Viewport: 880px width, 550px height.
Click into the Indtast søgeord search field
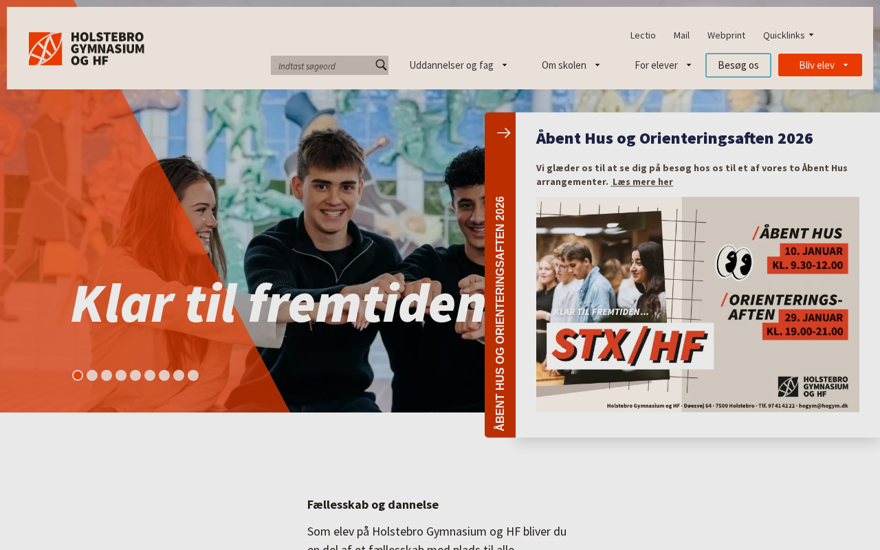[323, 65]
